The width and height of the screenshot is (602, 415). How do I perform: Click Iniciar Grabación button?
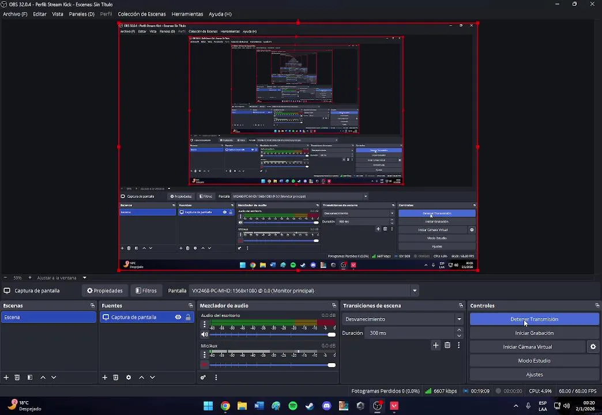tap(535, 333)
